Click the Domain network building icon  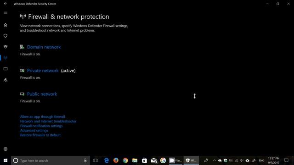(22, 47)
